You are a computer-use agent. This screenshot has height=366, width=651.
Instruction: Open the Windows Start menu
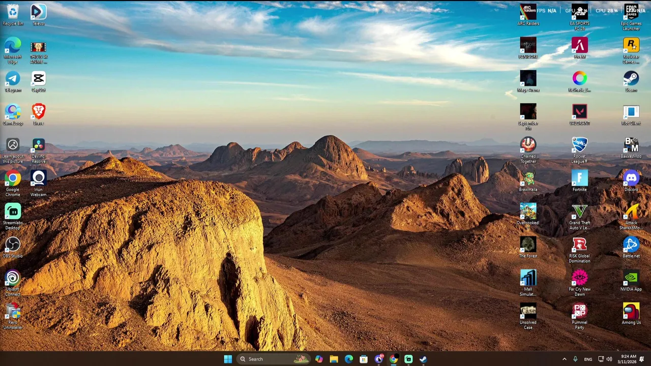pyautogui.click(x=228, y=359)
